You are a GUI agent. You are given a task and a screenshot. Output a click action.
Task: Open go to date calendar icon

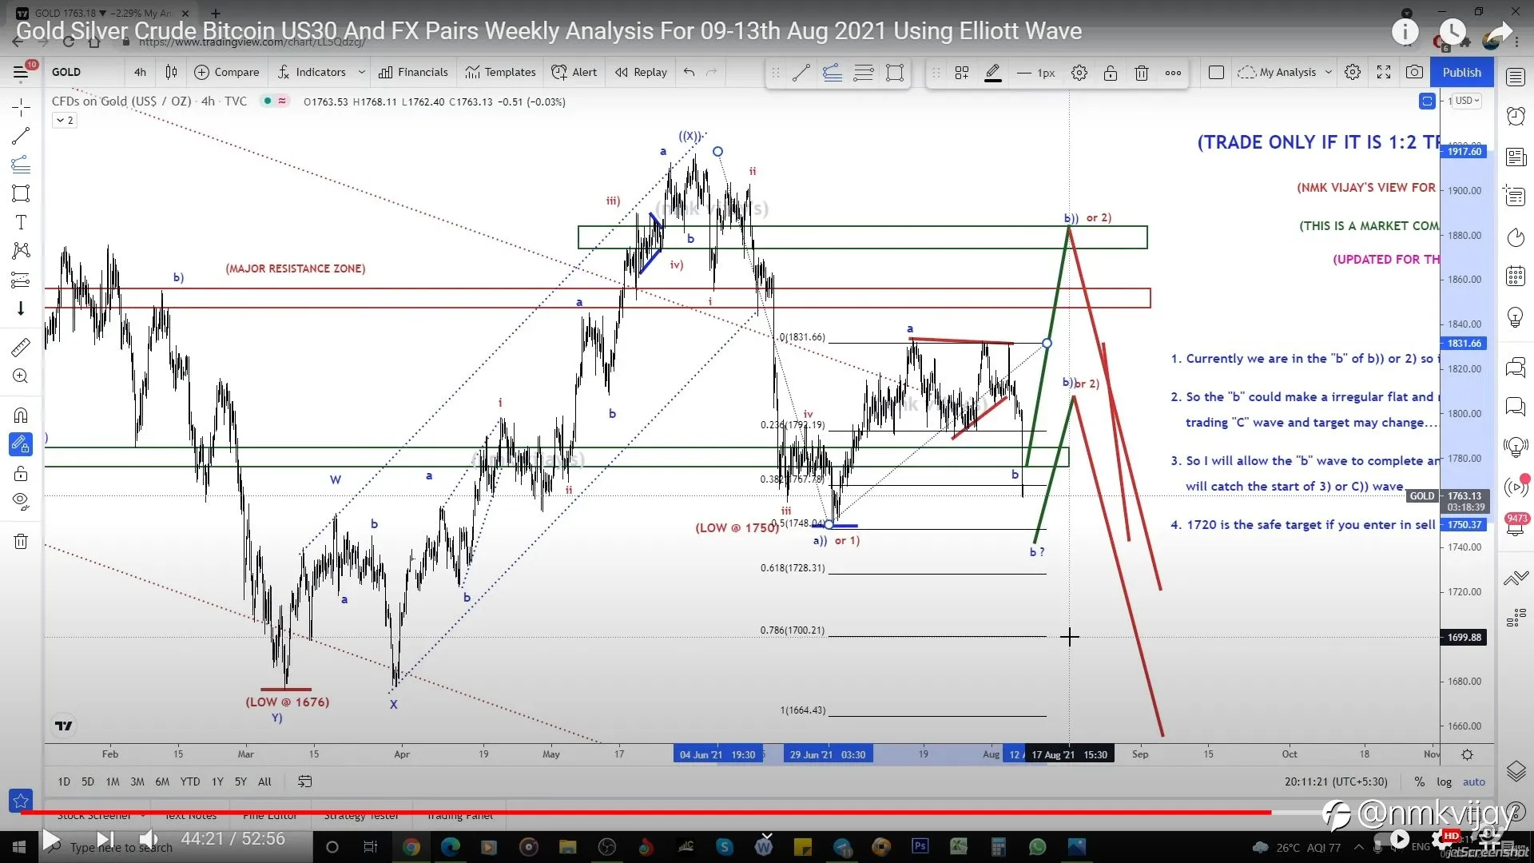click(304, 781)
